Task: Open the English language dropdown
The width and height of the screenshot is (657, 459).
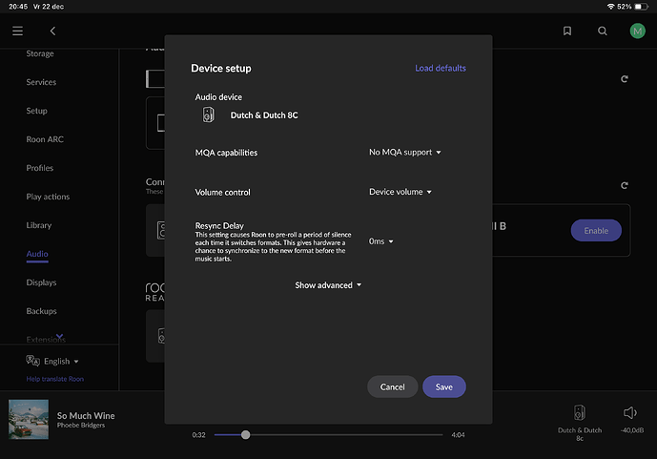Action: point(61,361)
